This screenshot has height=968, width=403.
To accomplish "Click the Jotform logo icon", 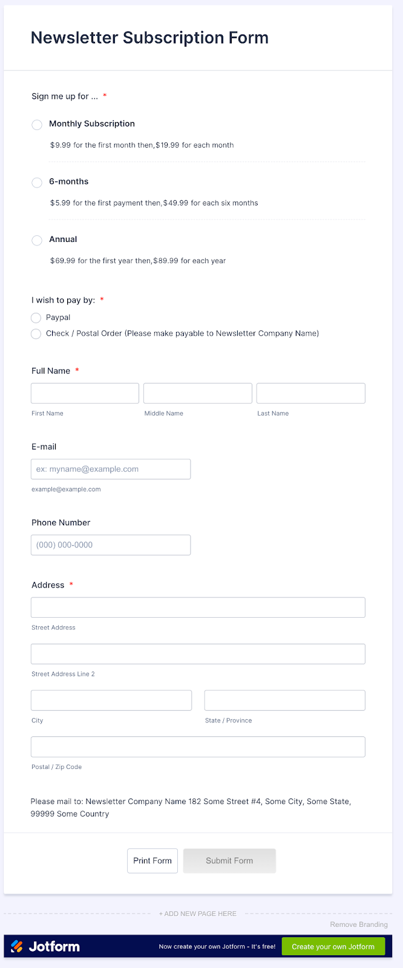I will pyautogui.click(x=17, y=946).
